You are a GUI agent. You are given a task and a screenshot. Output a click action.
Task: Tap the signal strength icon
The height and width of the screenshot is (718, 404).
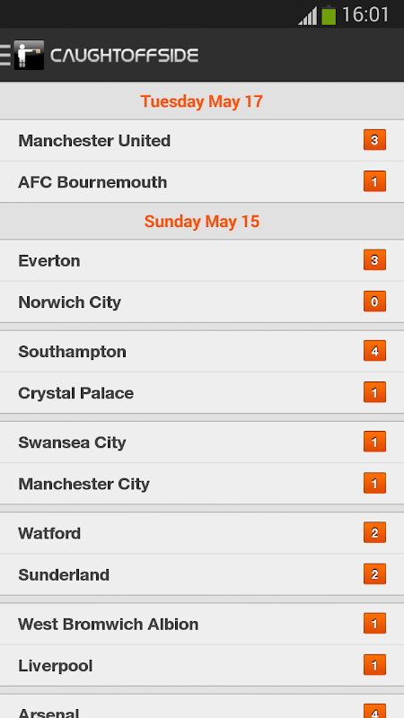(307, 16)
